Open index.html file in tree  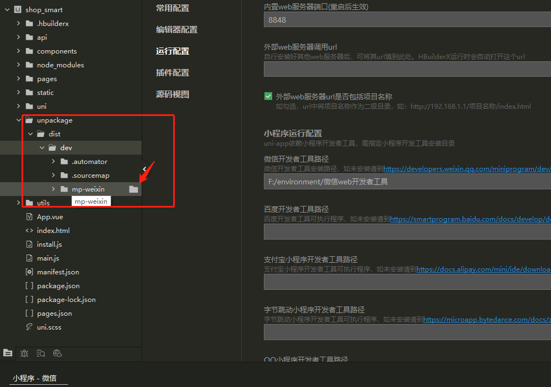click(x=53, y=231)
